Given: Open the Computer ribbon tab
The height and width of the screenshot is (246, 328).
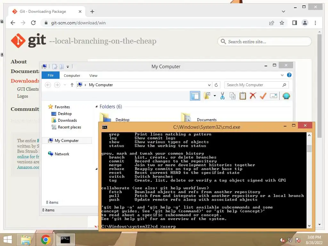Looking at the screenshot, I should (x=72, y=76).
